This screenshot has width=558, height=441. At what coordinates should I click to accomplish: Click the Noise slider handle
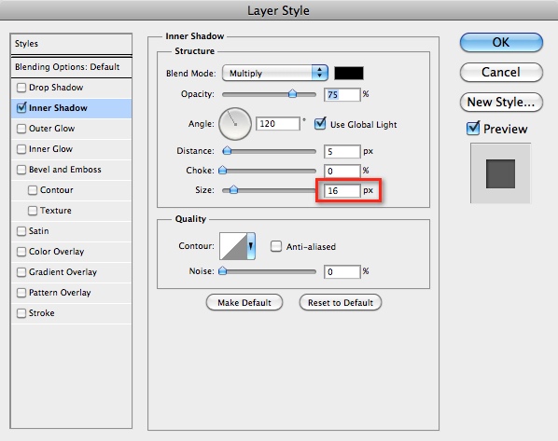click(x=222, y=271)
